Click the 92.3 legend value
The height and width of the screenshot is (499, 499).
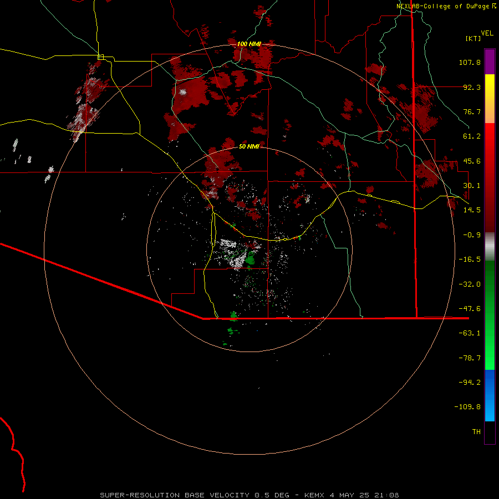472,87
